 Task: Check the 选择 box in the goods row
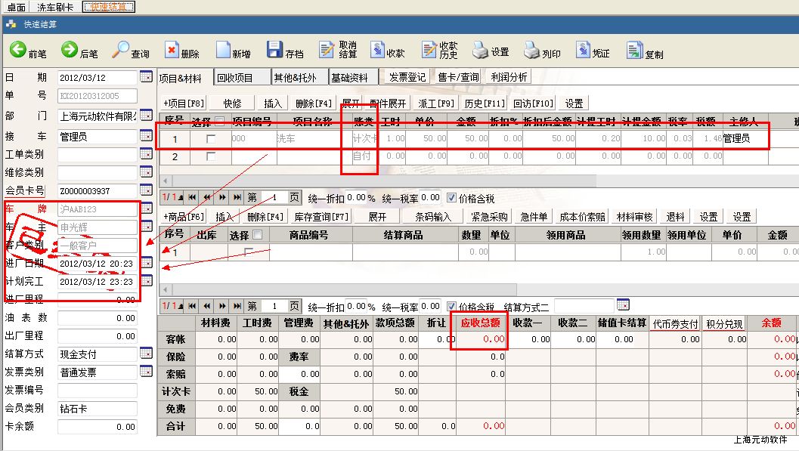pos(248,252)
